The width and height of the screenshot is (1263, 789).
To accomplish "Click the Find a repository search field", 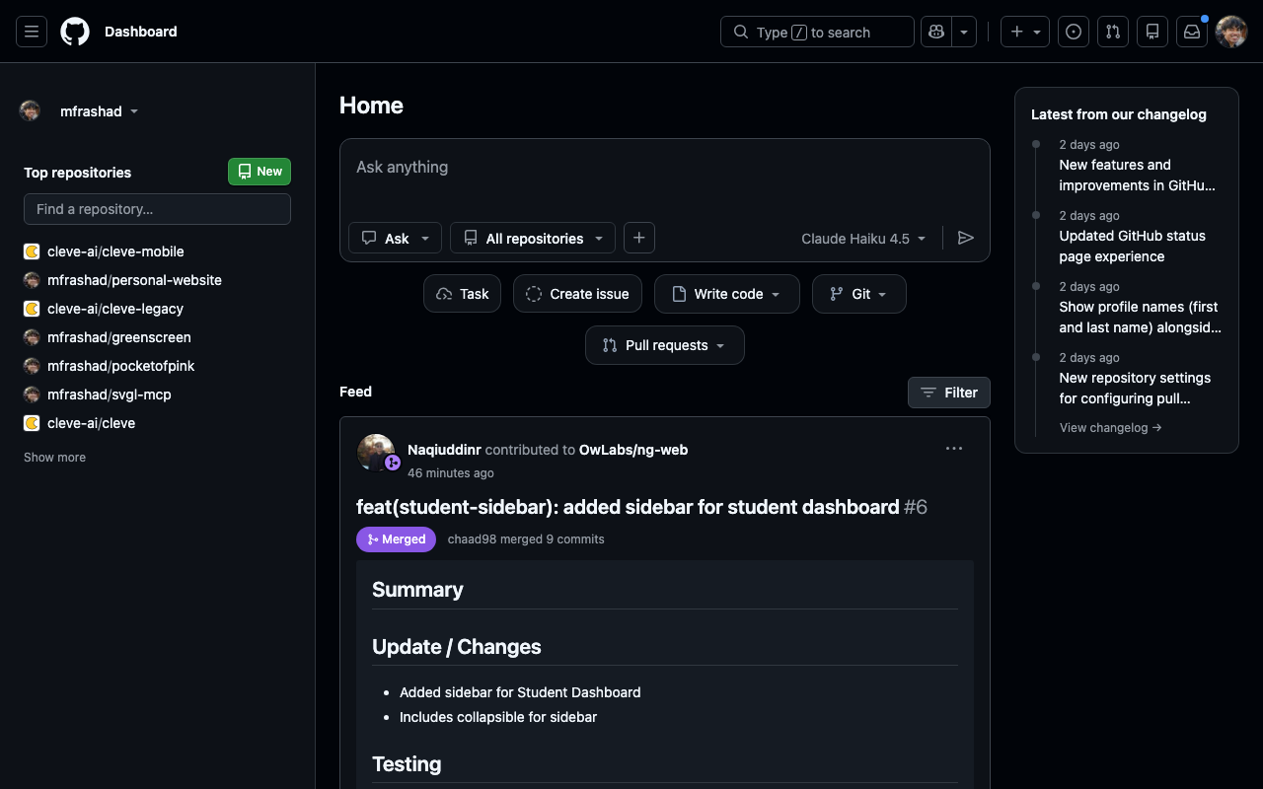I will coord(157,208).
